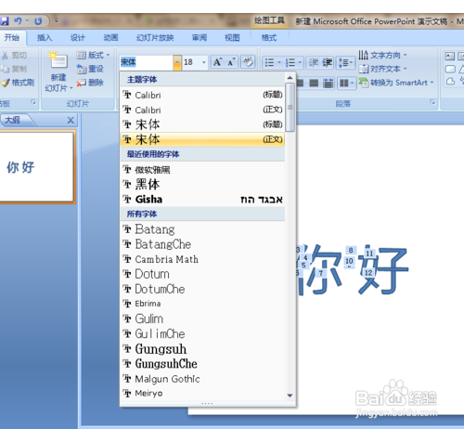464x429 pixels.
Task: Click the Numbering list icon
Action: click(290, 62)
